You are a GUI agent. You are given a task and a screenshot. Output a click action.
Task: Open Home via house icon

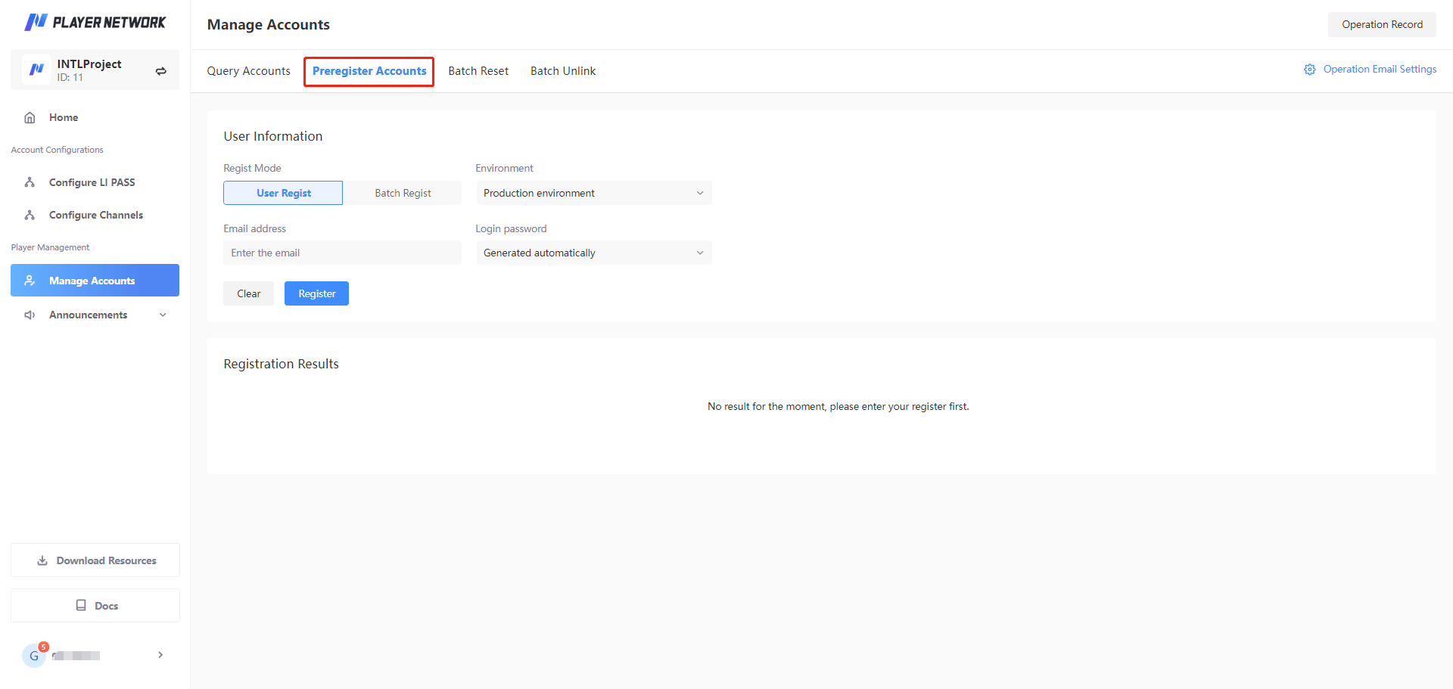point(30,118)
